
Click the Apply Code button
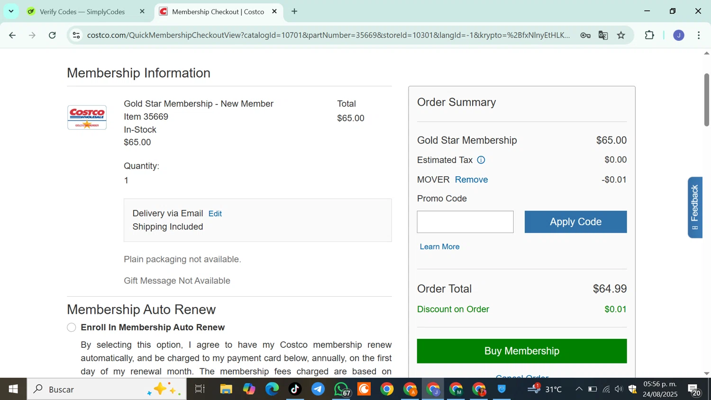[x=575, y=222]
